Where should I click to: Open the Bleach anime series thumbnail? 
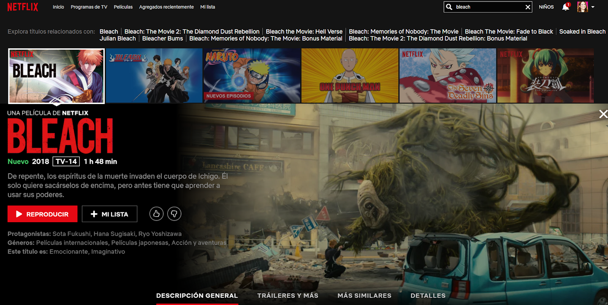pyautogui.click(x=154, y=76)
